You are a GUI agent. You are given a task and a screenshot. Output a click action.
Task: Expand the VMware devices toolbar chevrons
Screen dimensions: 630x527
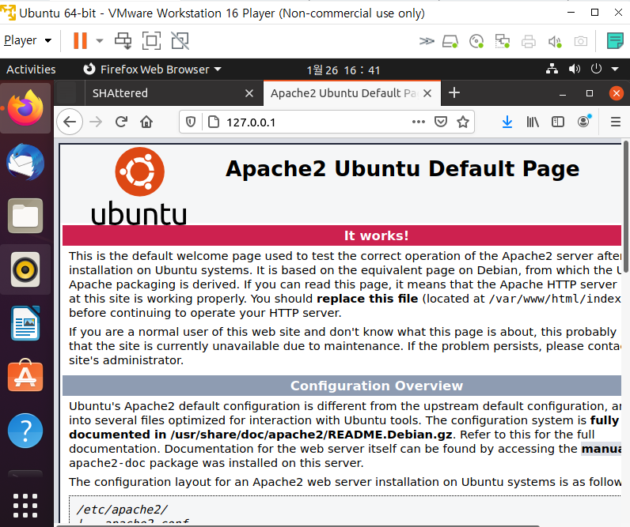427,41
